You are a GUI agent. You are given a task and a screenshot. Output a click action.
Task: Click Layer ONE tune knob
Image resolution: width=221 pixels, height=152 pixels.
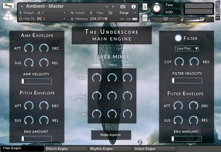[x=97, y=114]
